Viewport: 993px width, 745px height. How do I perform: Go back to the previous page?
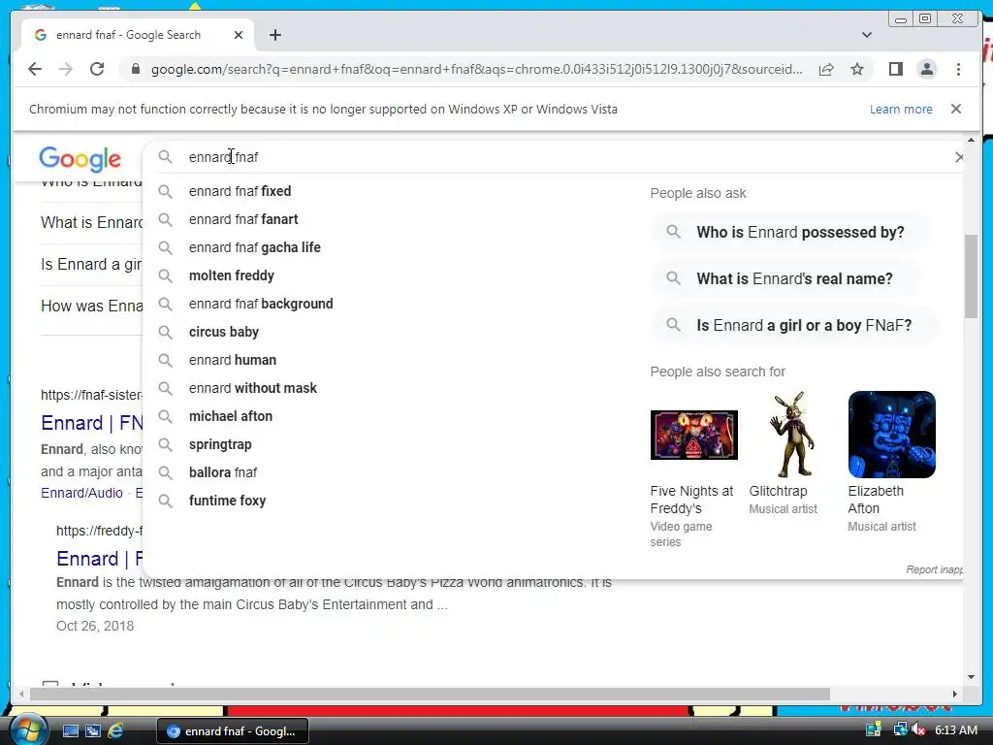coord(35,69)
